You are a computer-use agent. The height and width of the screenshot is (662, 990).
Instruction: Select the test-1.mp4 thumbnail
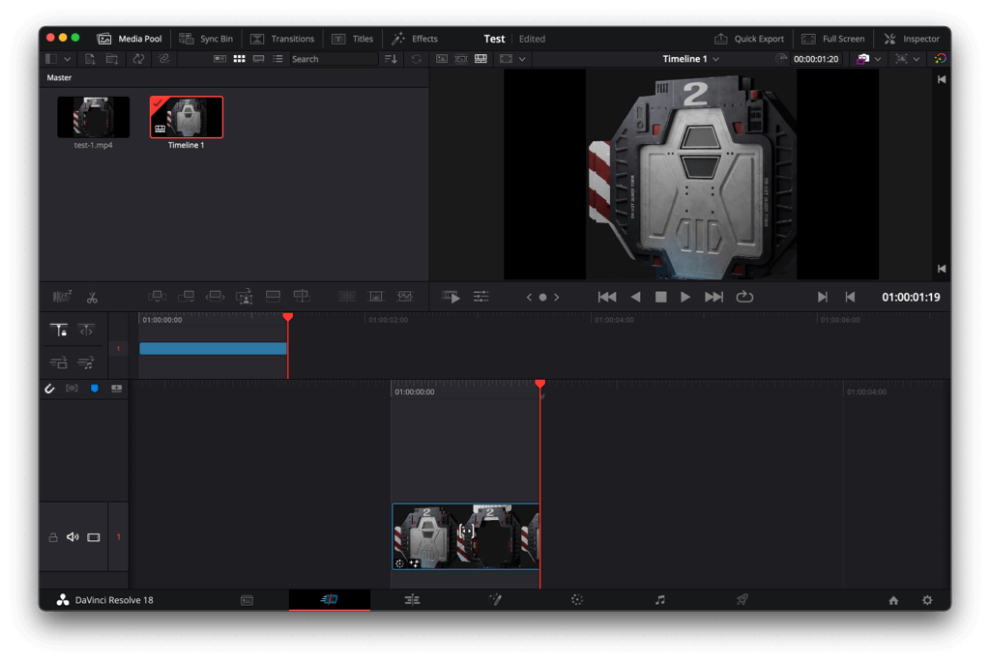93,118
